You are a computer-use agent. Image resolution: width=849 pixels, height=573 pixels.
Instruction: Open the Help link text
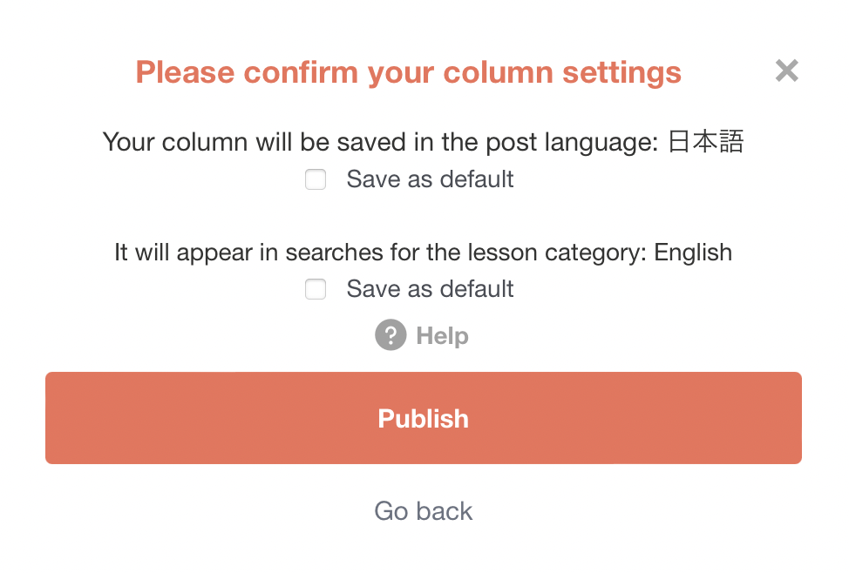442,335
